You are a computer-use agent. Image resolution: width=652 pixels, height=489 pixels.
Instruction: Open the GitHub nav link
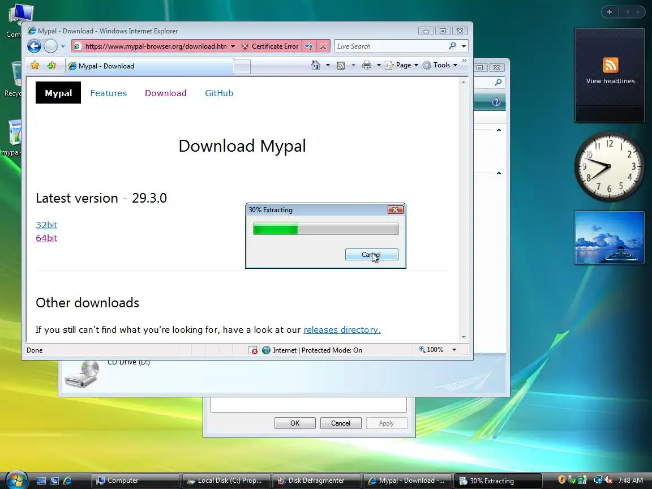click(219, 93)
